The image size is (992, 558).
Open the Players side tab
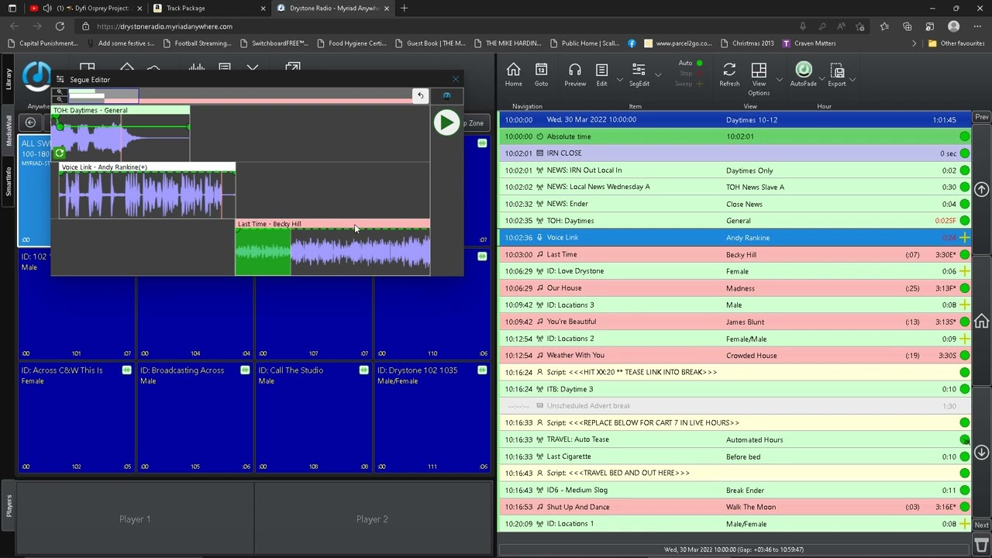click(9, 506)
